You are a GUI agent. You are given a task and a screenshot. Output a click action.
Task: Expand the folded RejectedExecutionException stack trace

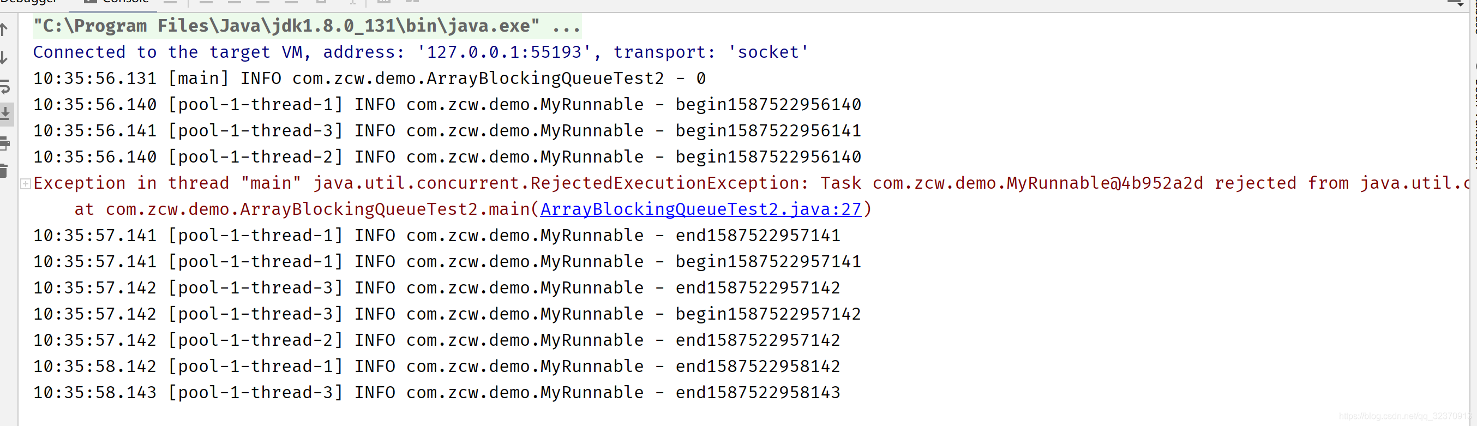click(25, 183)
